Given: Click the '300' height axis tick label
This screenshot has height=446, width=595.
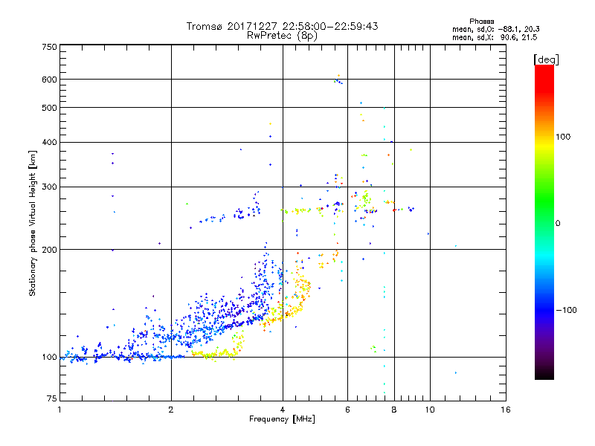Looking at the screenshot, I should [49, 187].
